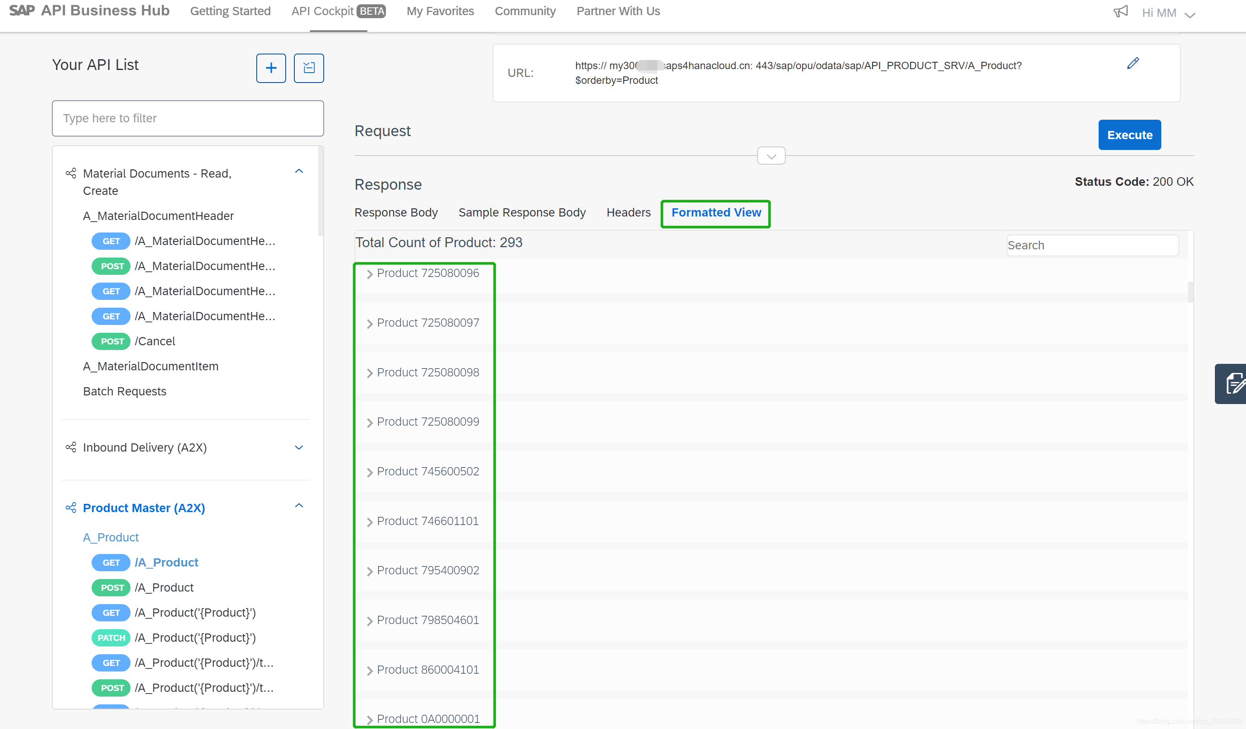The width and height of the screenshot is (1246, 729).
Task: Click share icon beside Inbound Delivery
Action: (x=71, y=447)
